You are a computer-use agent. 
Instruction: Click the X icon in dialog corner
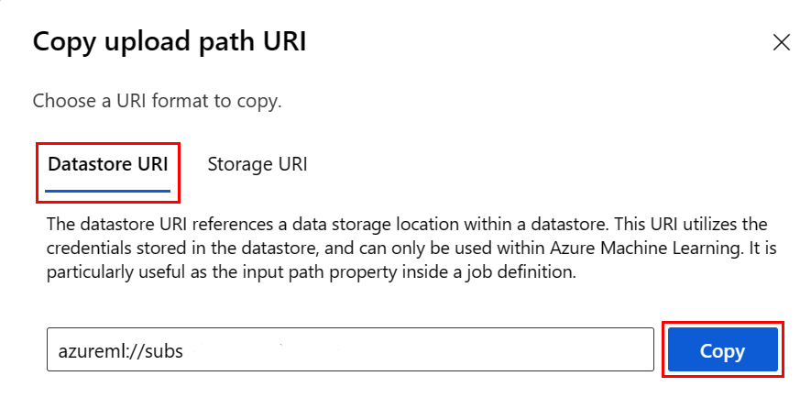coord(781,42)
